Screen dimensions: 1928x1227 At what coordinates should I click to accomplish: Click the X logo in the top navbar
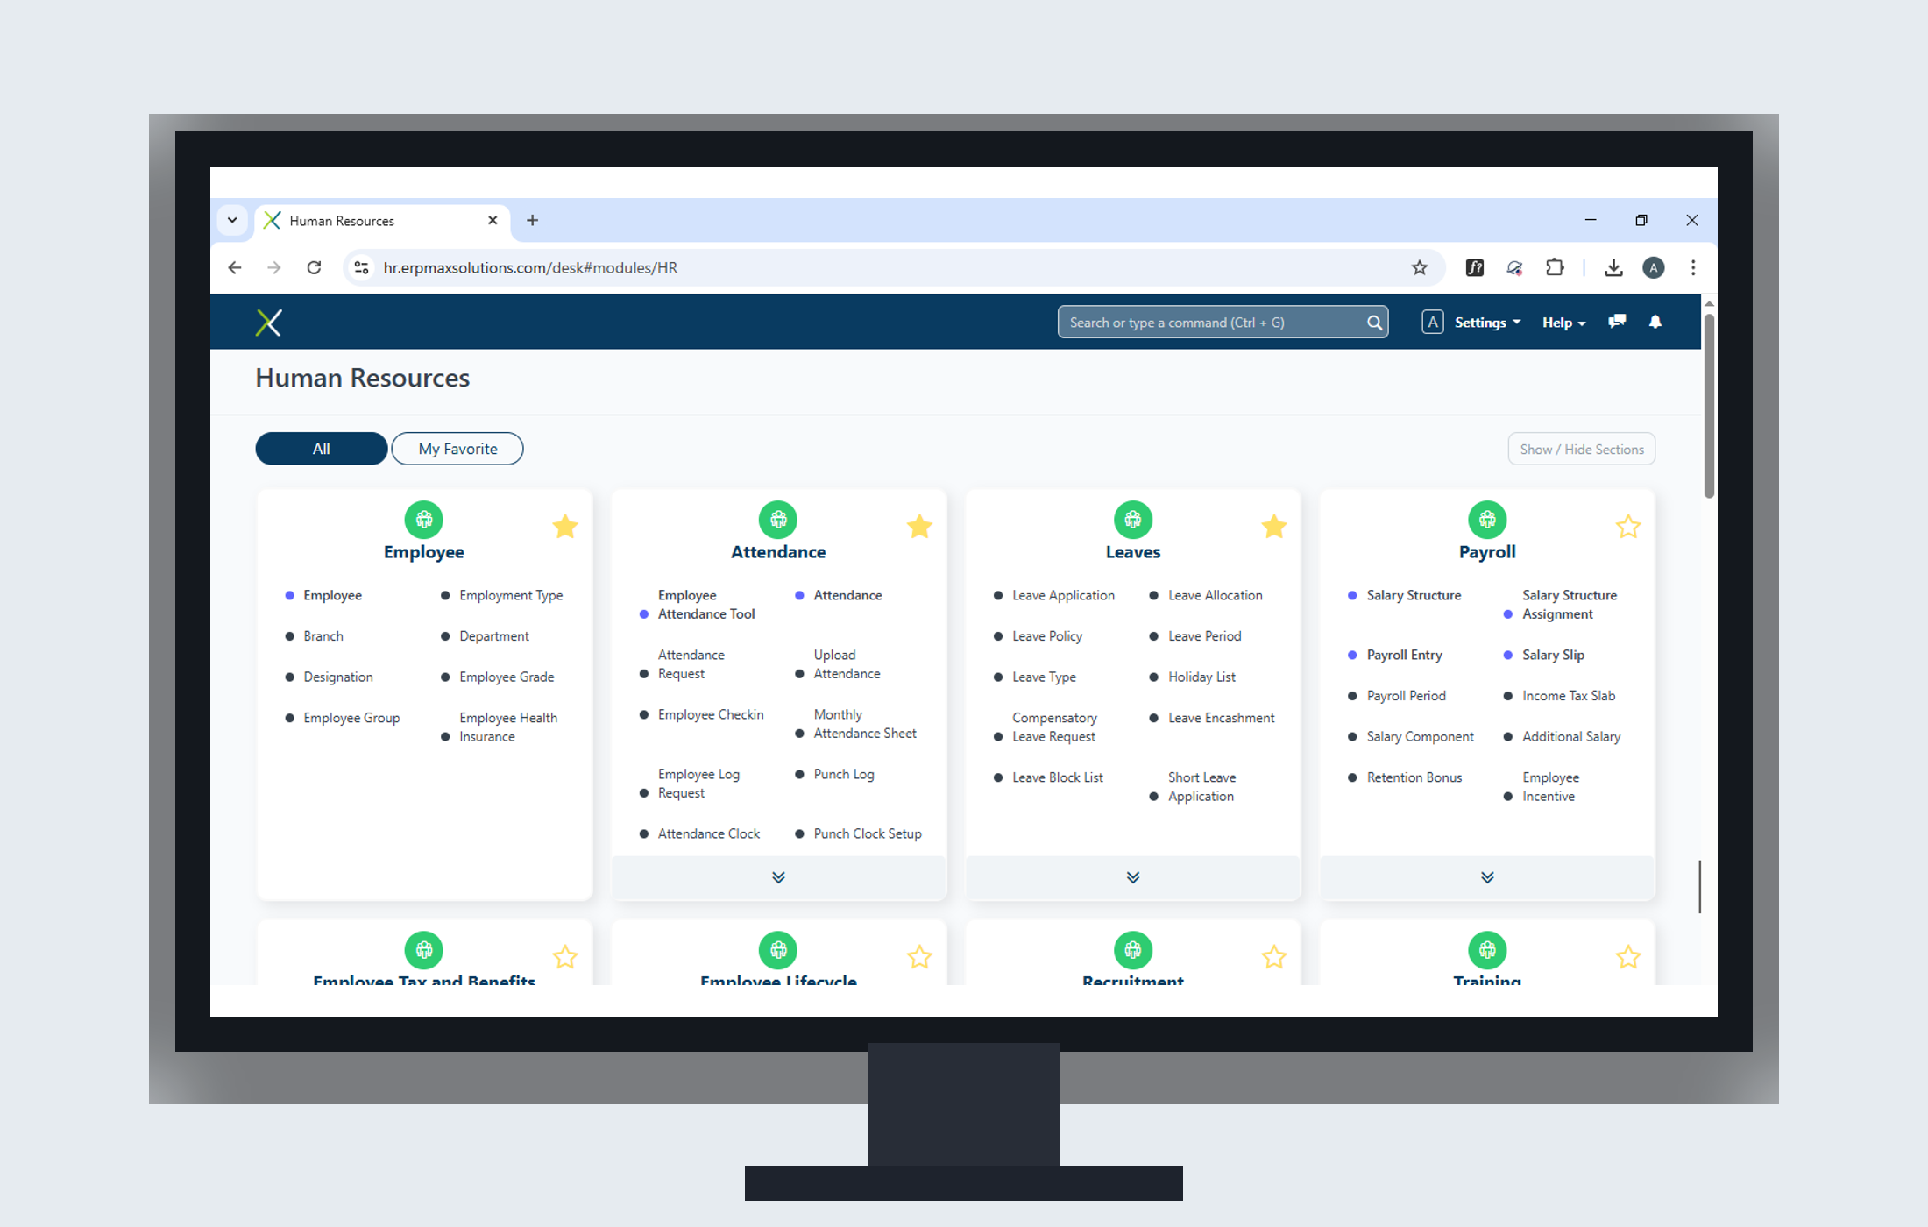tap(269, 322)
